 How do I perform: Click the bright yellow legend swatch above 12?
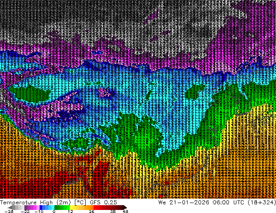(71, 207)
